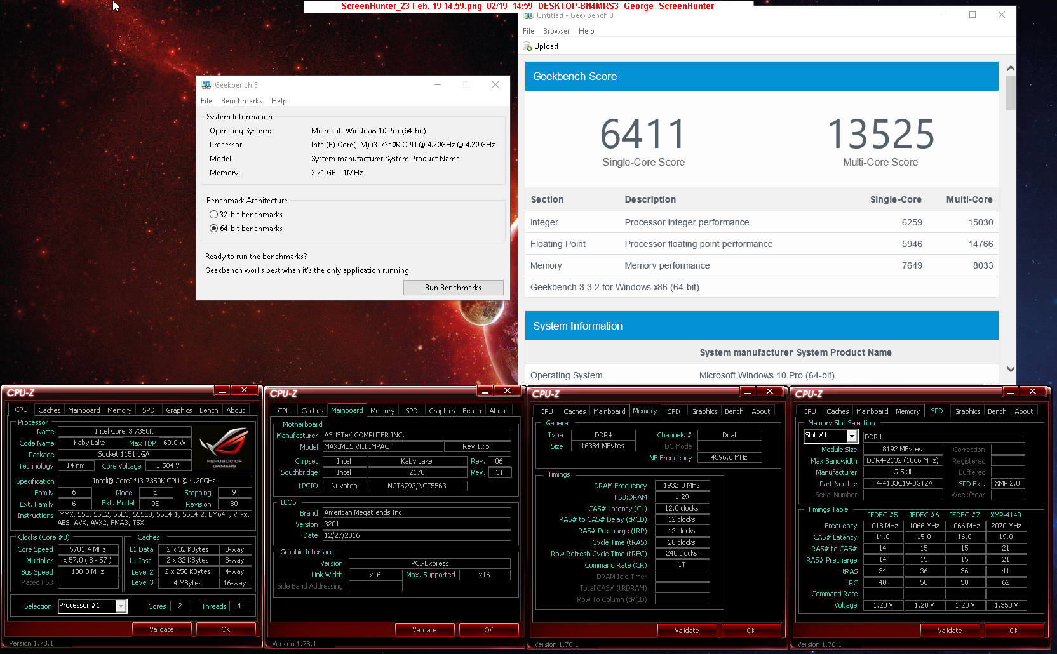Click scroll-down arrow in Geekbench results
The image size is (1057, 654).
pyautogui.click(x=1011, y=369)
